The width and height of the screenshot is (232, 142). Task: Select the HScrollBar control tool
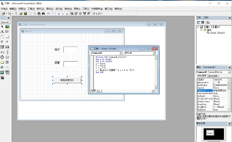pyautogui.click(x=2, y=52)
